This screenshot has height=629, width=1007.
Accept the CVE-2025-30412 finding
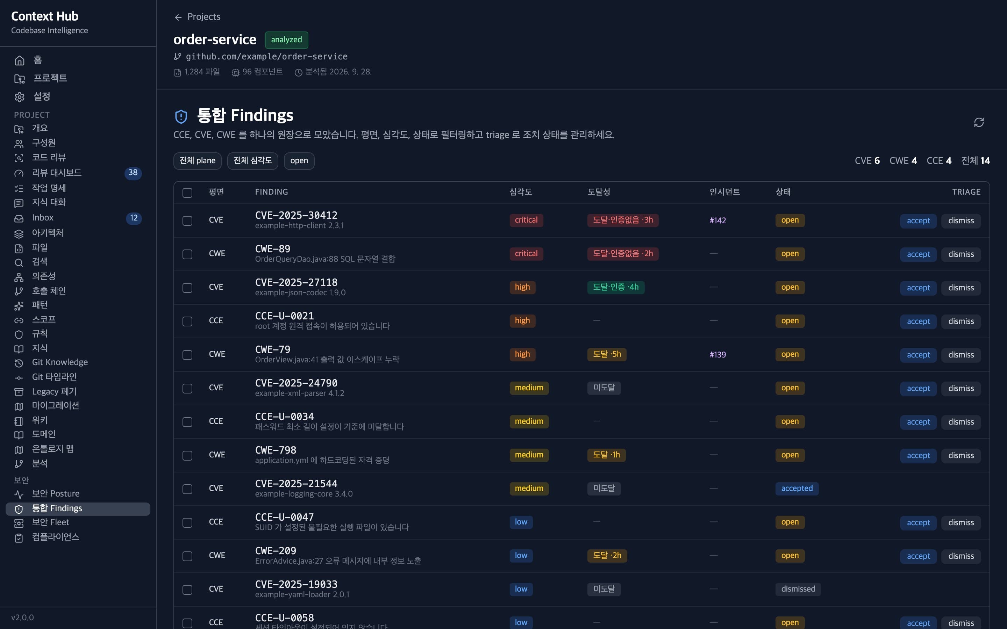pos(918,220)
